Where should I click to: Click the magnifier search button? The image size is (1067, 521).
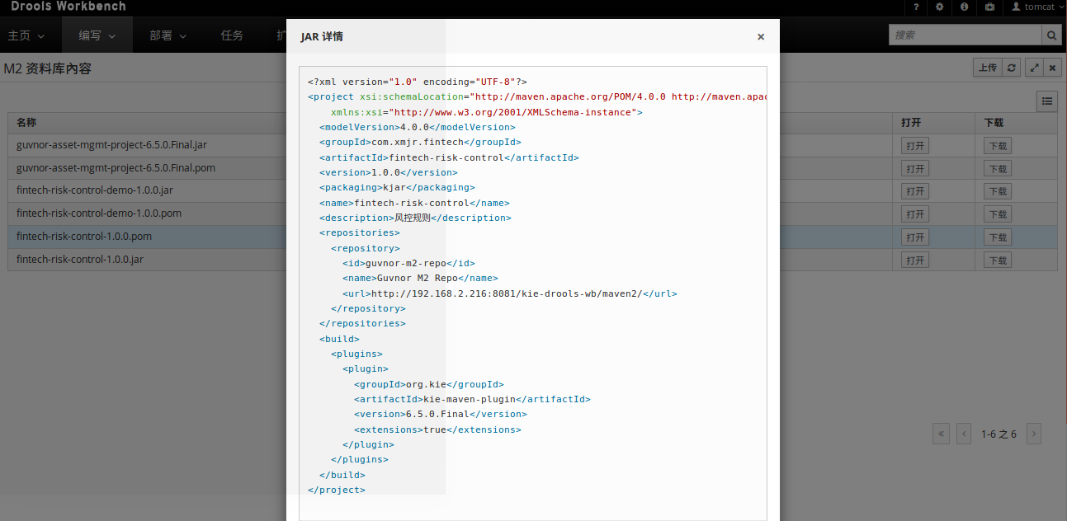[x=1051, y=35]
